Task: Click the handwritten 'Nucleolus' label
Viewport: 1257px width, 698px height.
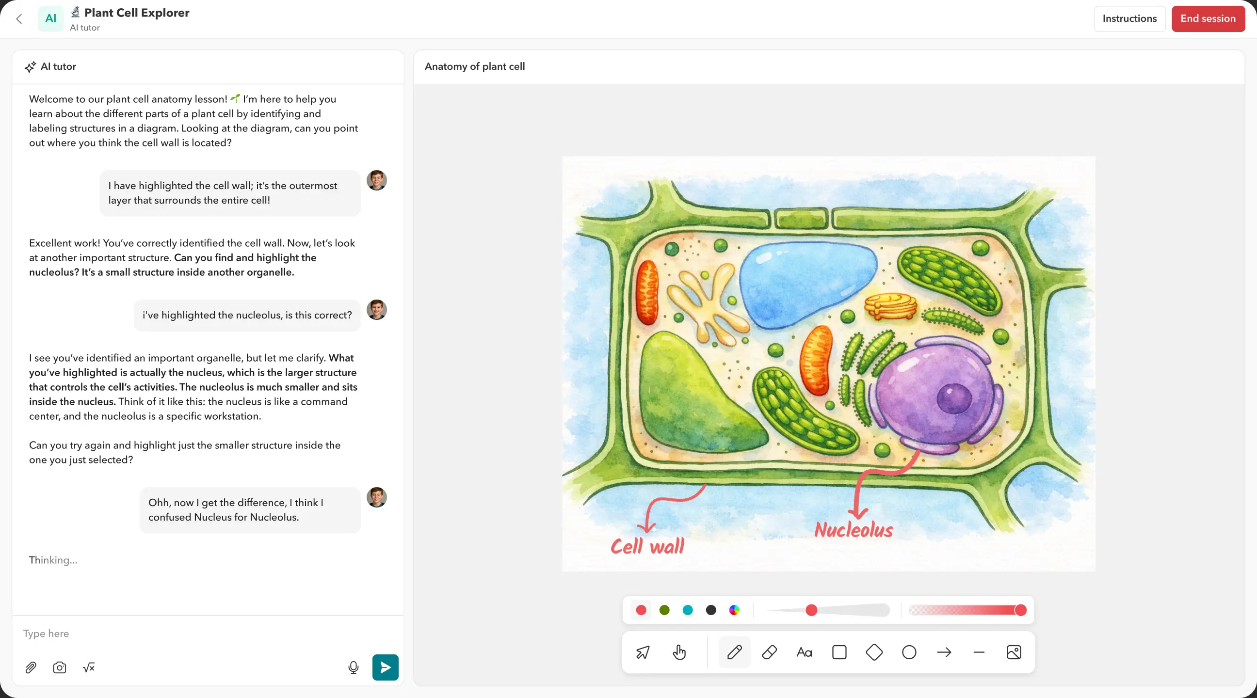Action: click(x=854, y=530)
